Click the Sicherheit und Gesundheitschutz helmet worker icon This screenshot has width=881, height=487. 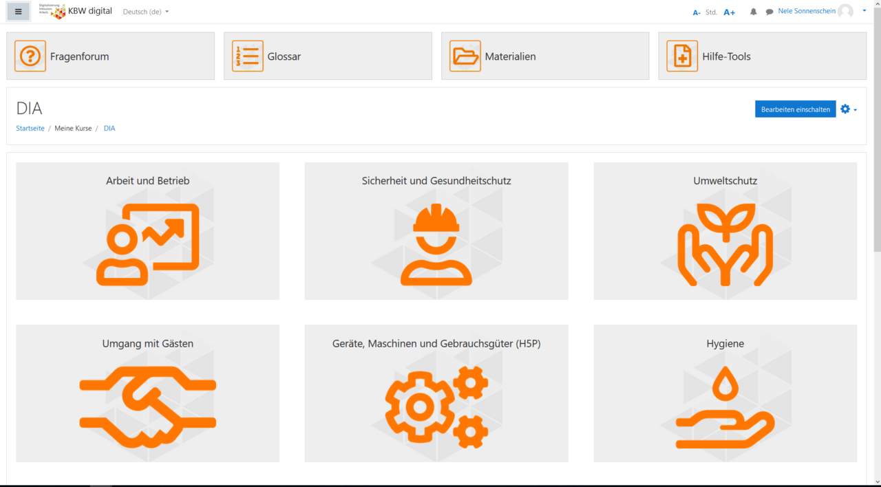[x=436, y=244]
